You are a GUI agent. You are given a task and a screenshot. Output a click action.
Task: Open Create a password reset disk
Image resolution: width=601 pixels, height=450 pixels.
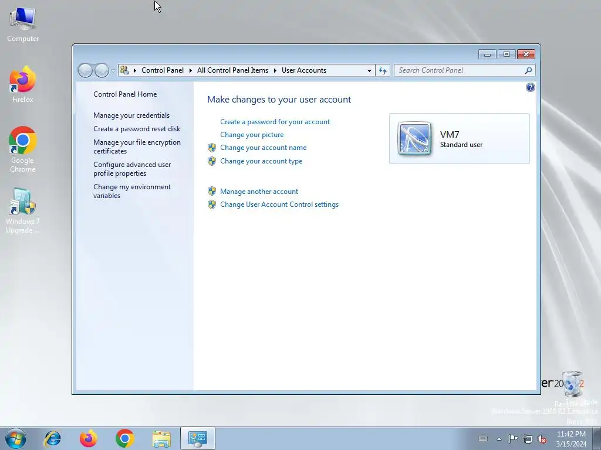pyautogui.click(x=137, y=129)
